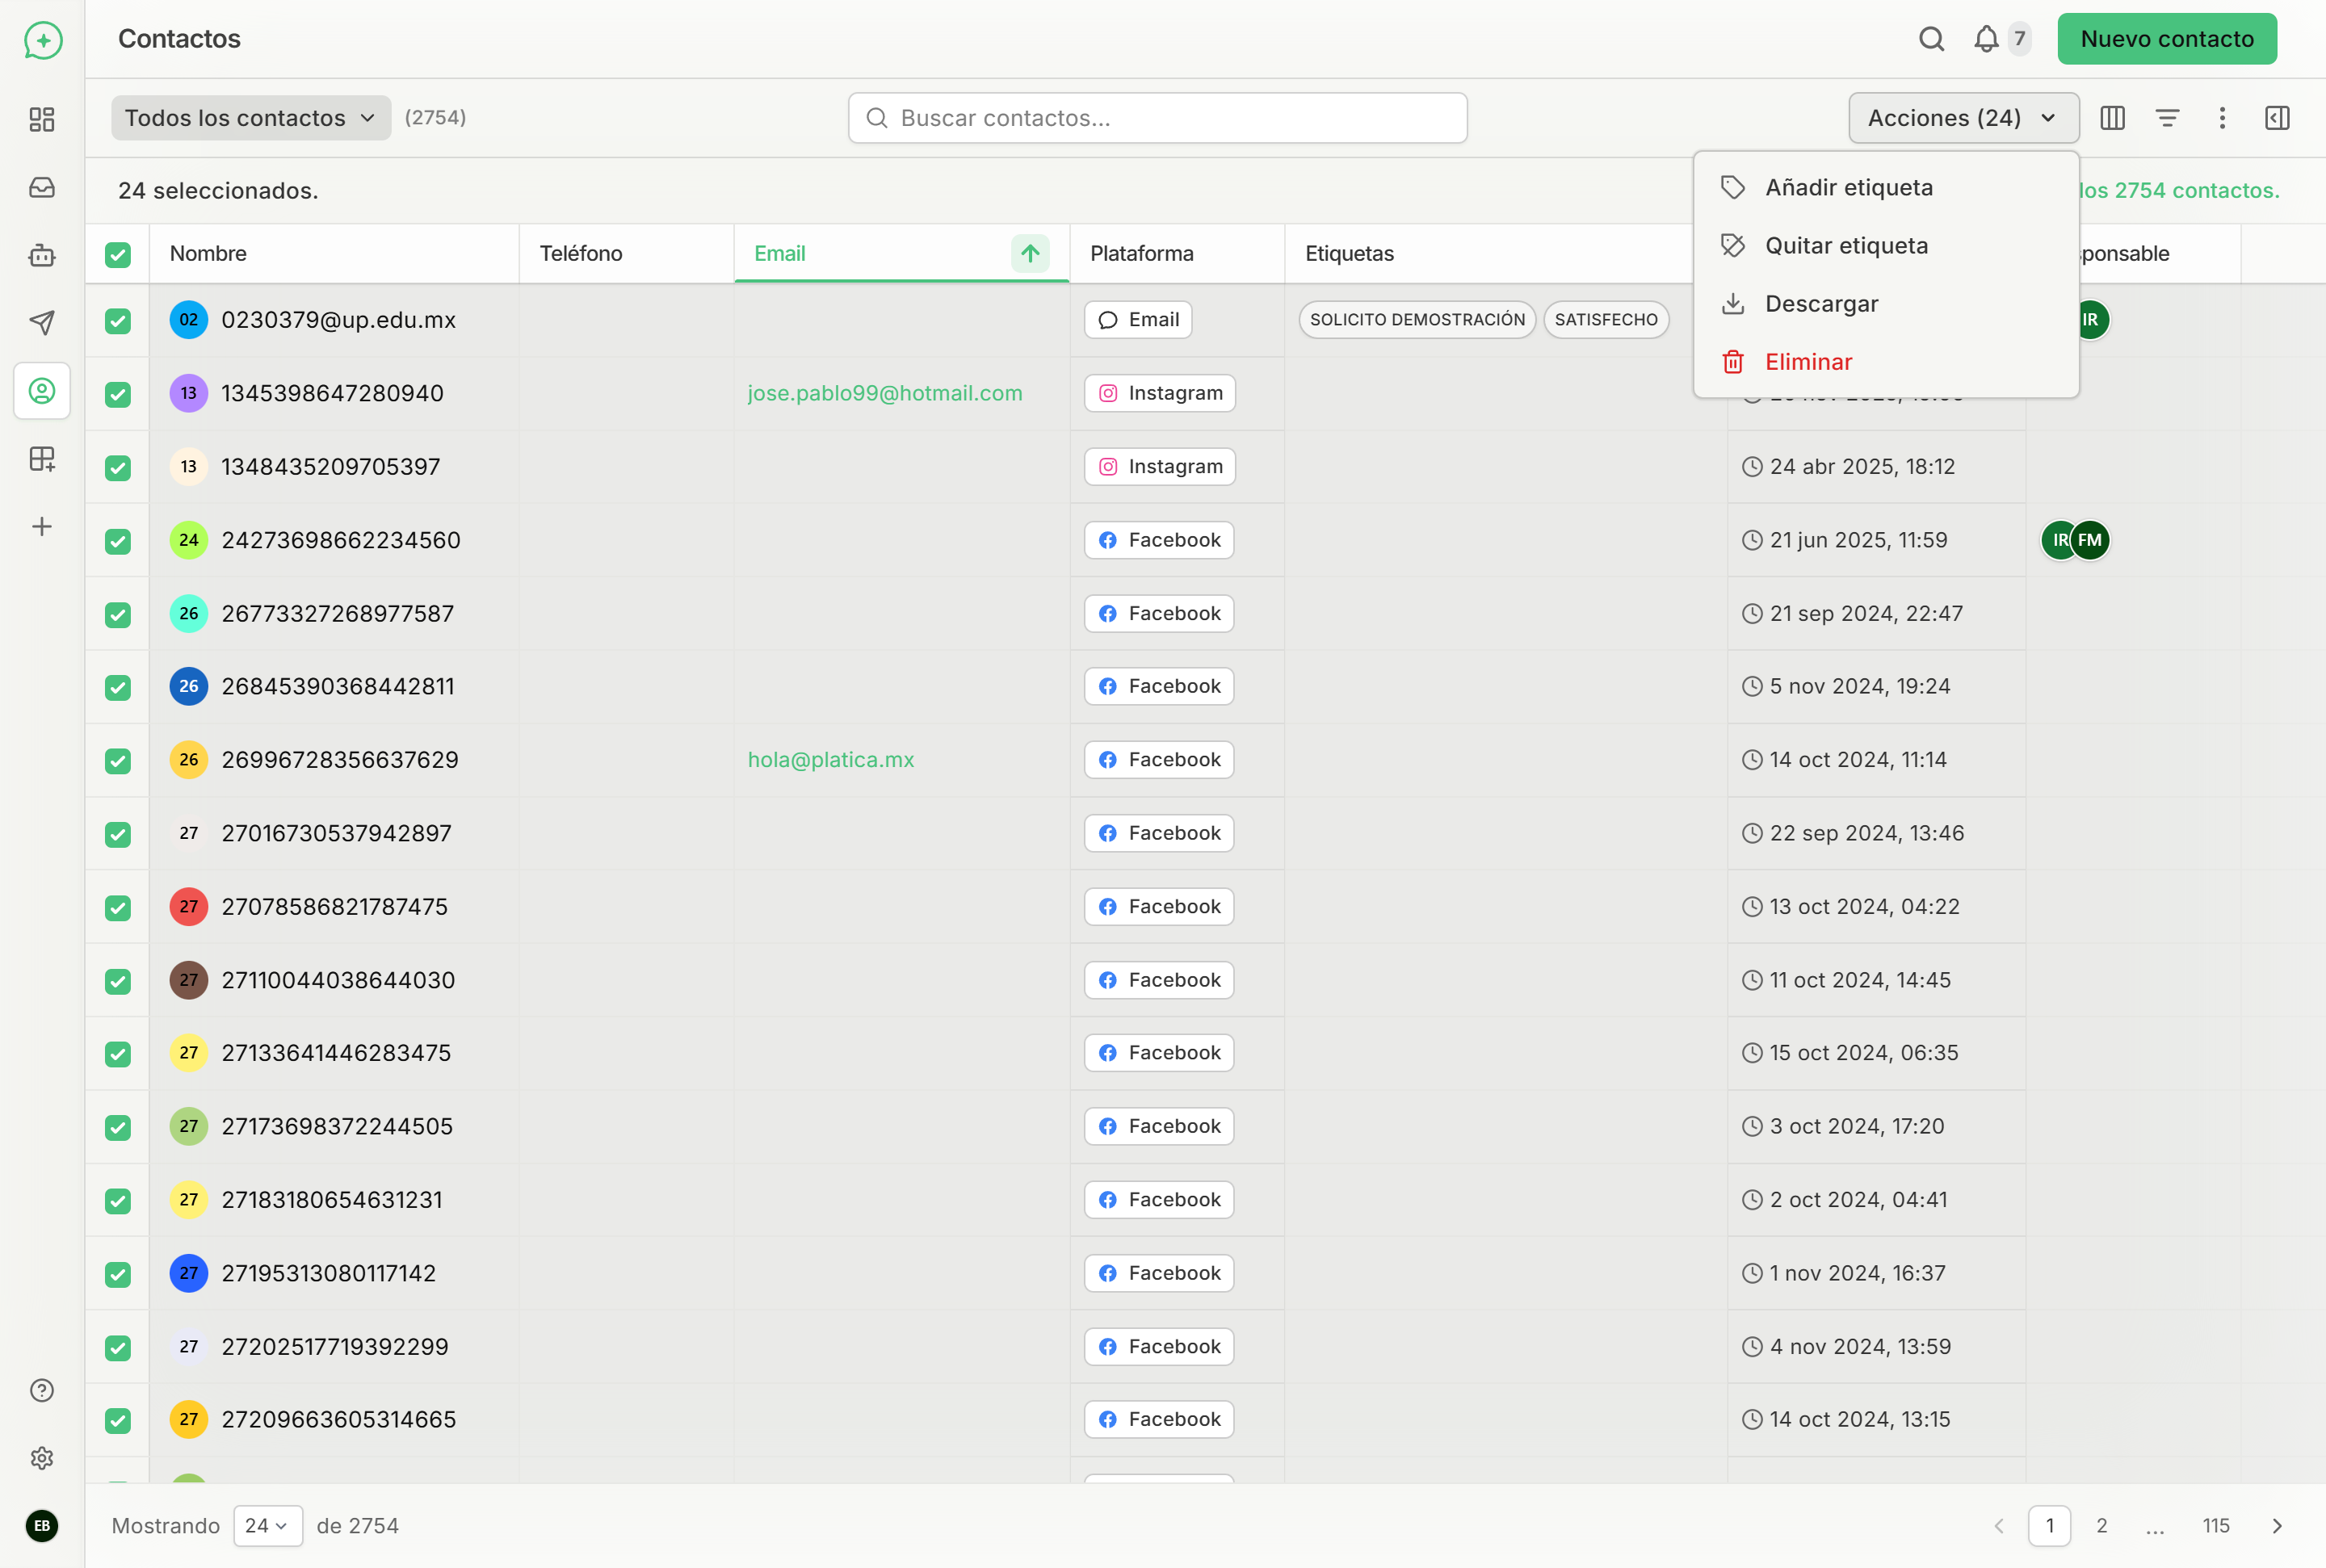This screenshot has width=2326, height=1568.
Task: Open the filter lines icon
Action: click(x=2167, y=118)
